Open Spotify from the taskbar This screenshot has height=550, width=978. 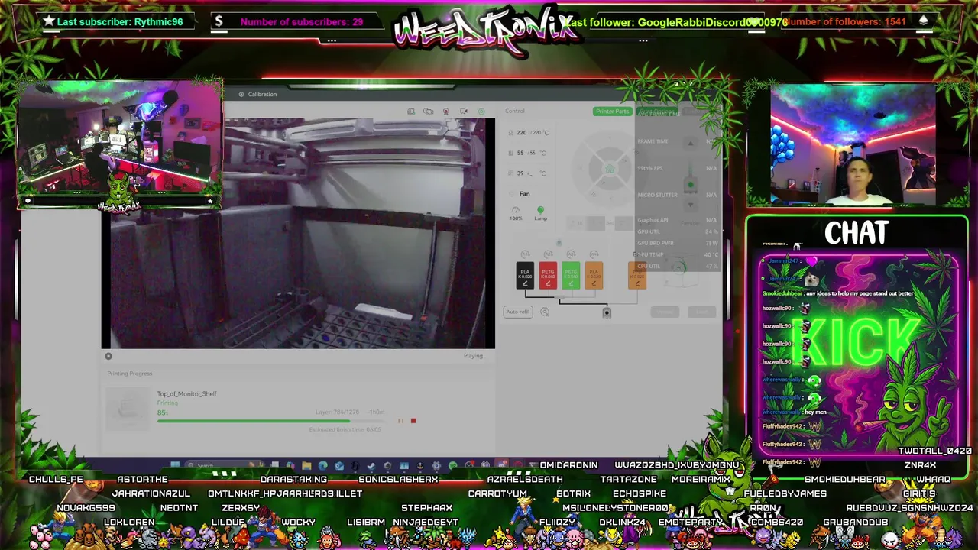tap(453, 465)
